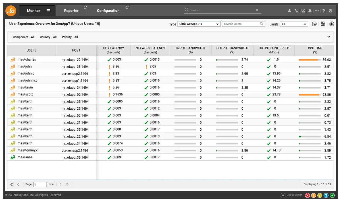Viewport: 341px width, 202px height.
Task: Open the Component - All filter
Action: tap(24, 37)
